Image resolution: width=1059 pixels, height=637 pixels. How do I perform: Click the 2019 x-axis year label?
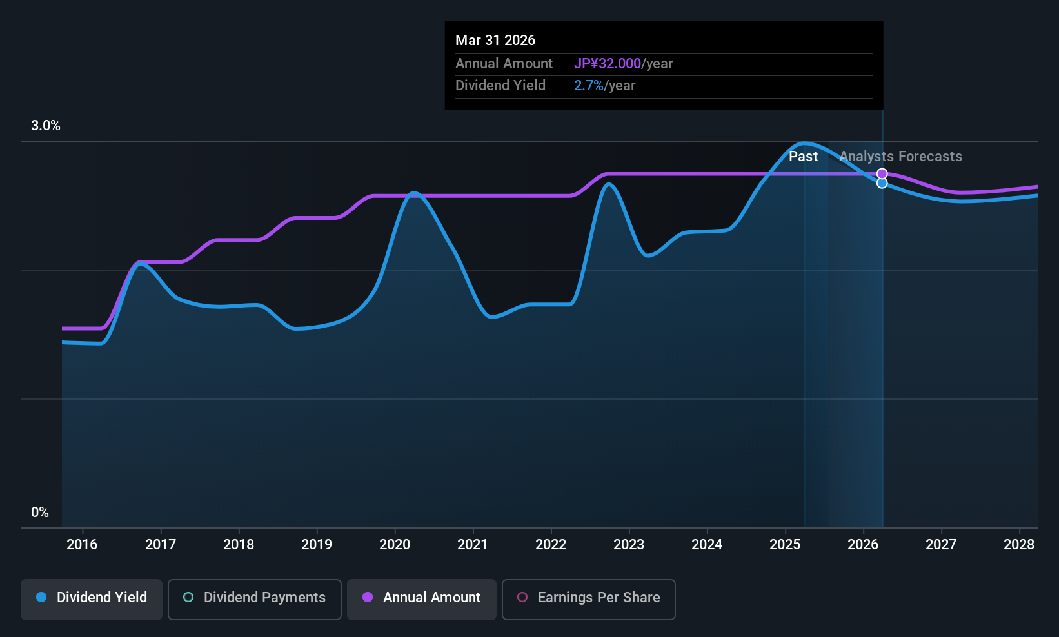click(317, 545)
